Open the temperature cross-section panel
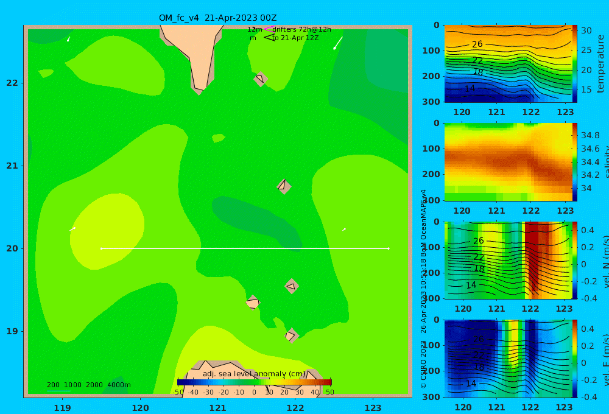 pyautogui.click(x=508, y=64)
